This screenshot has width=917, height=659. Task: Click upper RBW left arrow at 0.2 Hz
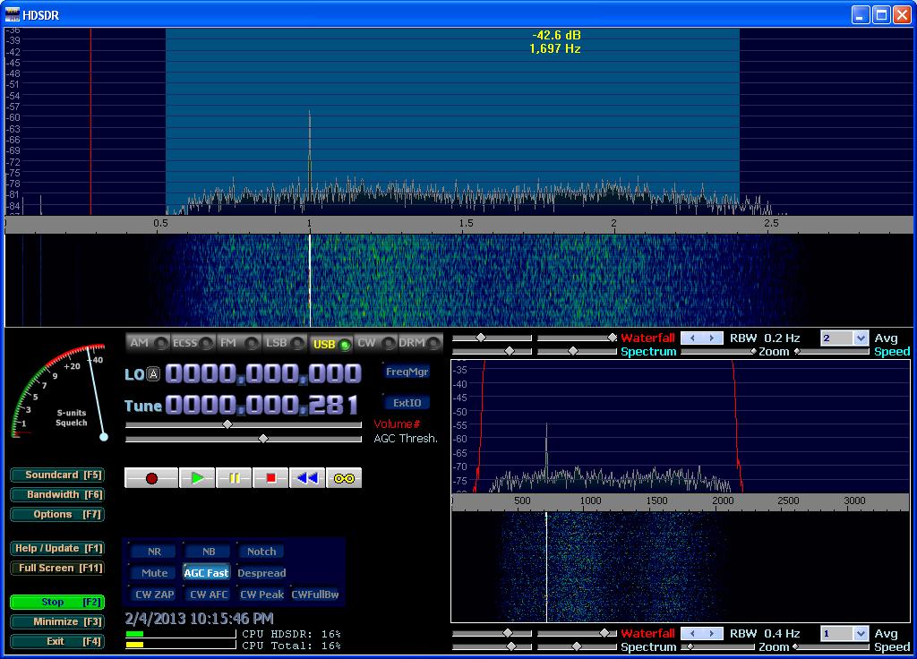coord(692,338)
